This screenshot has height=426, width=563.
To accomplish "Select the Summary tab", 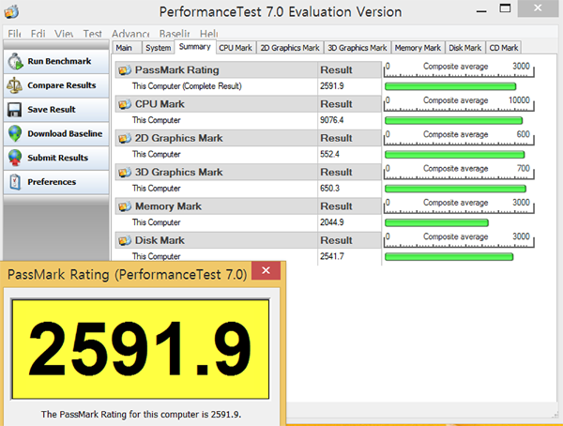I will point(195,47).
